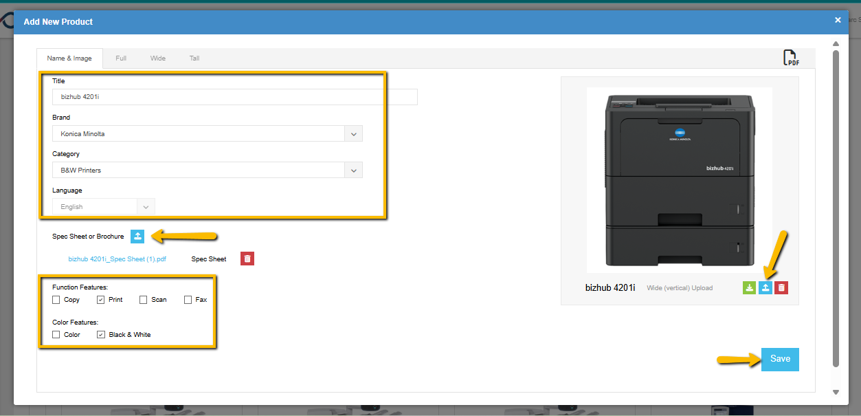Delete the bizhub 4201i product image
This screenshot has width=861, height=416.
click(x=781, y=287)
